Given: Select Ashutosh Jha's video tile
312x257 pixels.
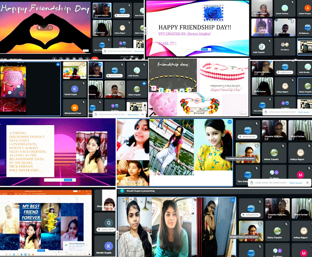Looking at the screenshot, I should 285,27.
